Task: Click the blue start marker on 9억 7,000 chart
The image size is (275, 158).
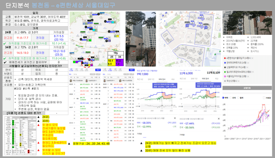Action: pyautogui.click(x=162, y=92)
